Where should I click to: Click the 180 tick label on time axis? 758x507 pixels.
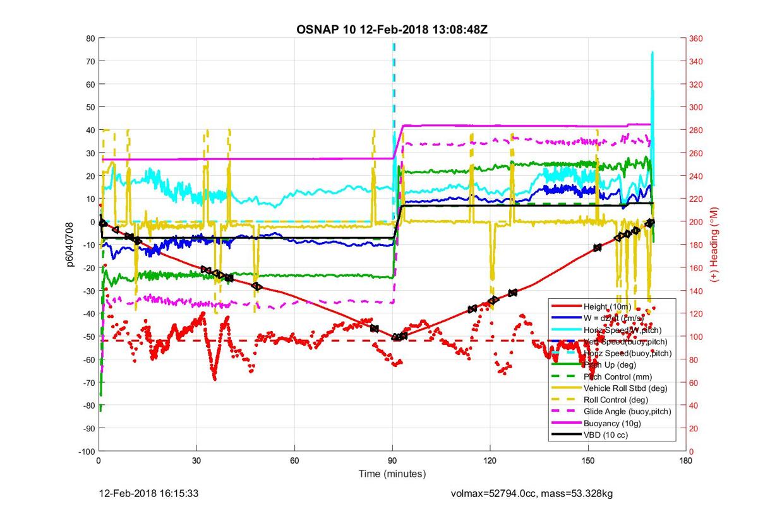[x=686, y=461]
